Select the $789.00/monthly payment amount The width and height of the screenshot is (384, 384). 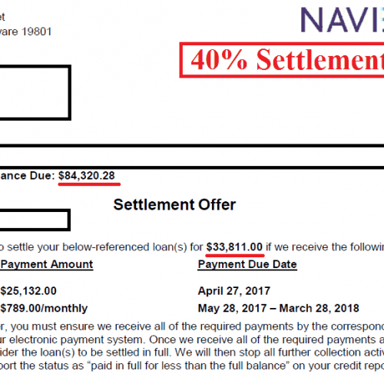[44, 308]
